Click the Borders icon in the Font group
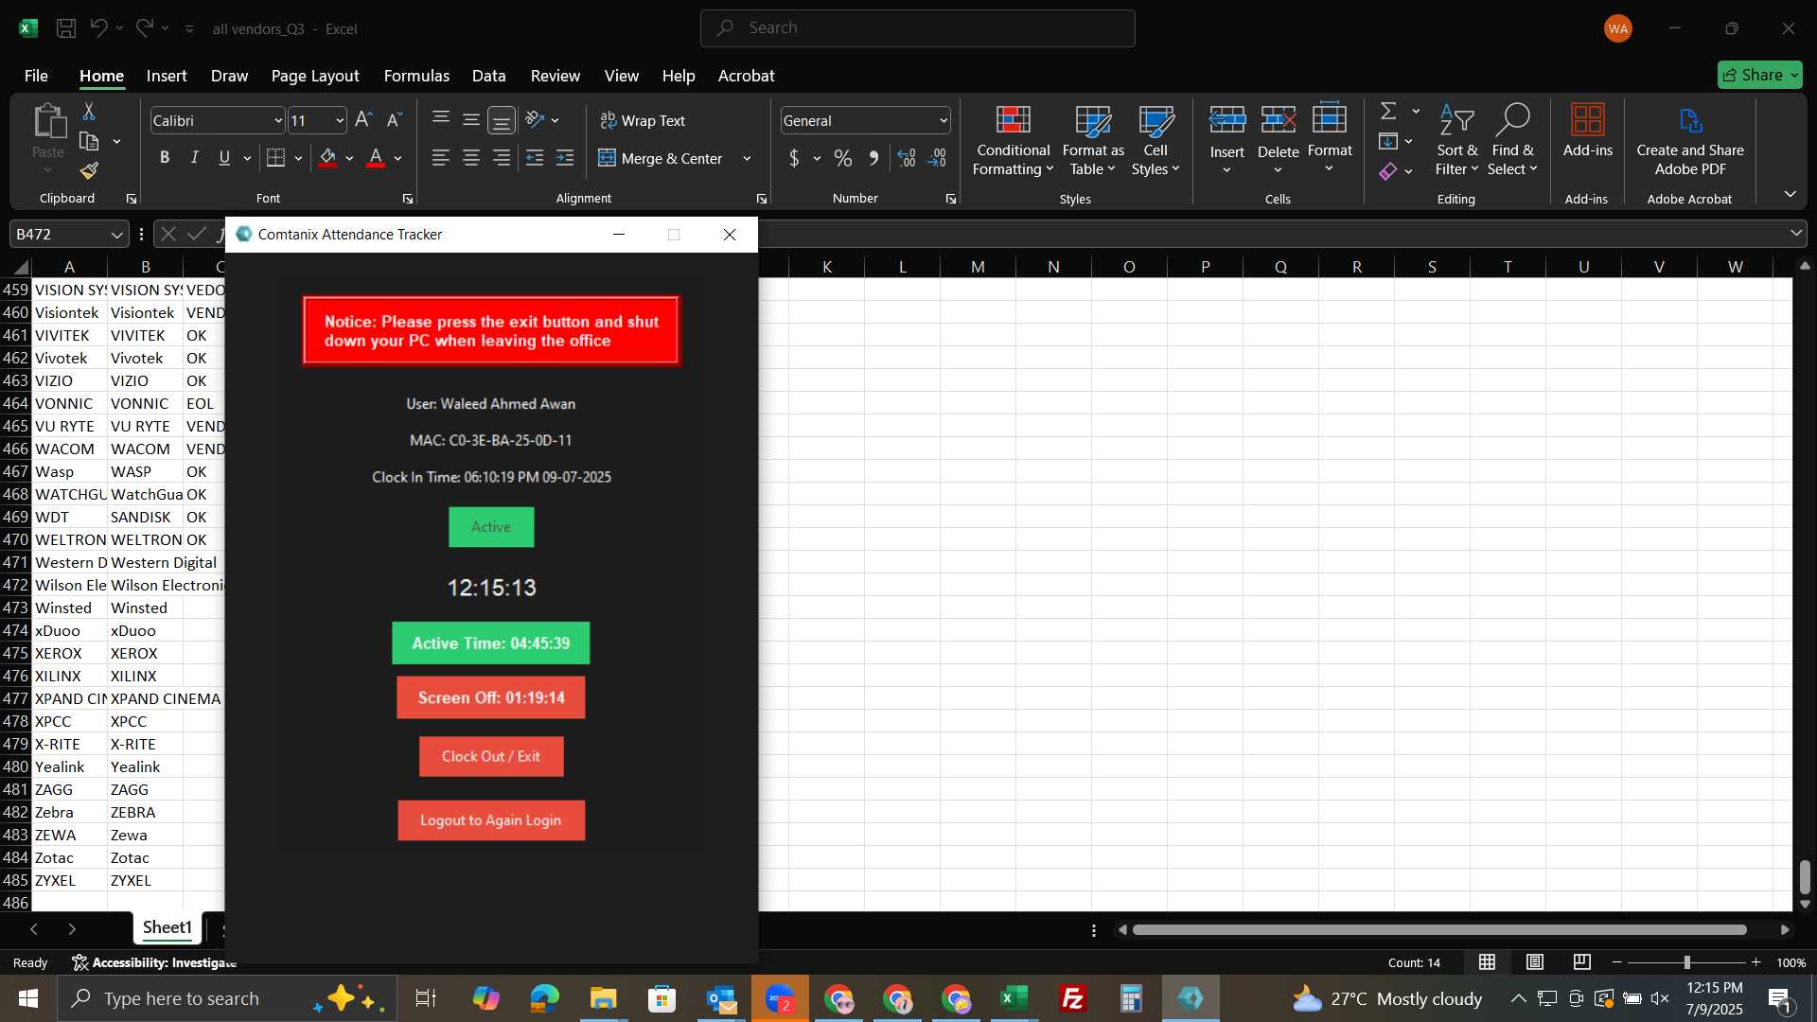 point(275,158)
